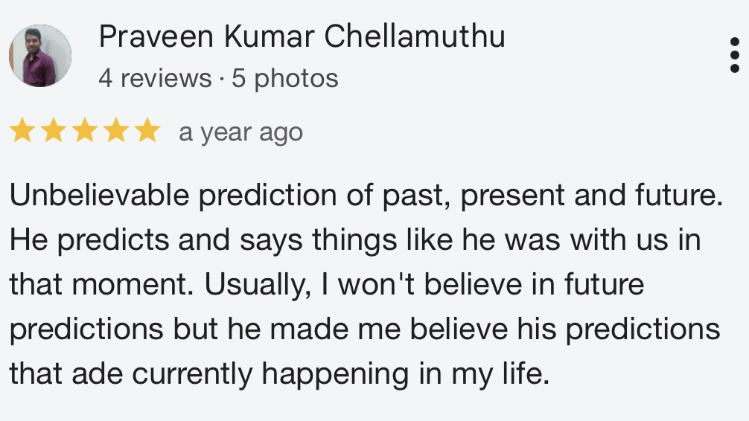Open the three-dot more options menu
The image size is (749, 421).
coord(735,55)
